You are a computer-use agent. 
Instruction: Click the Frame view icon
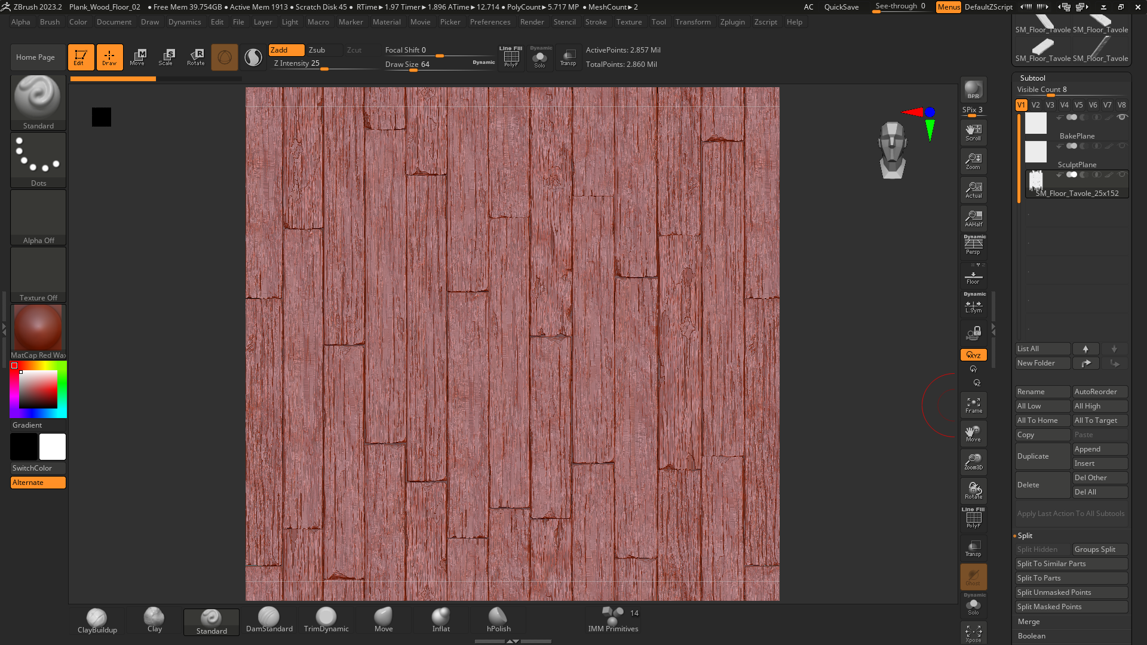click(973, 405)
